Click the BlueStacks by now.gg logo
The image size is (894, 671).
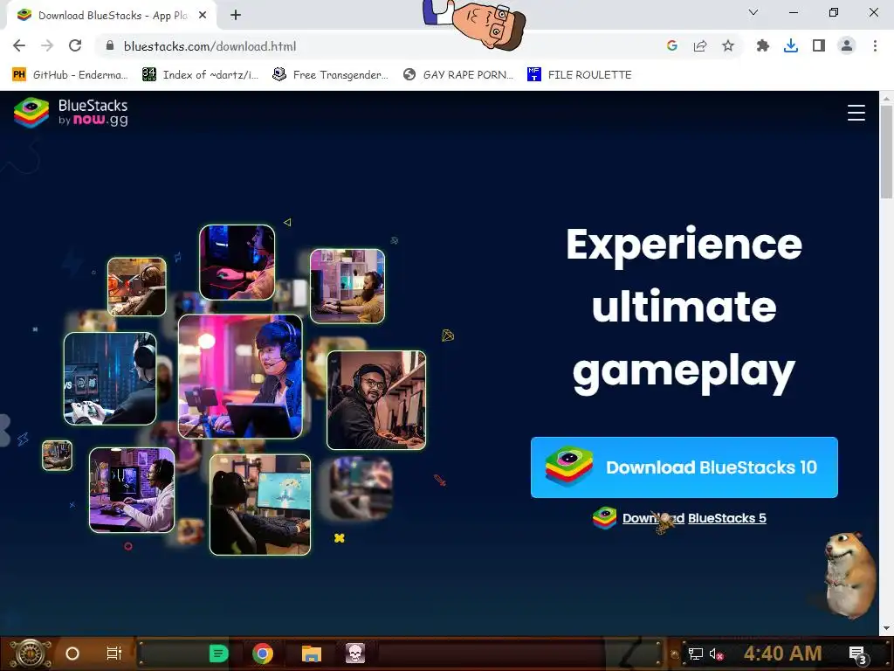[71, 113]
